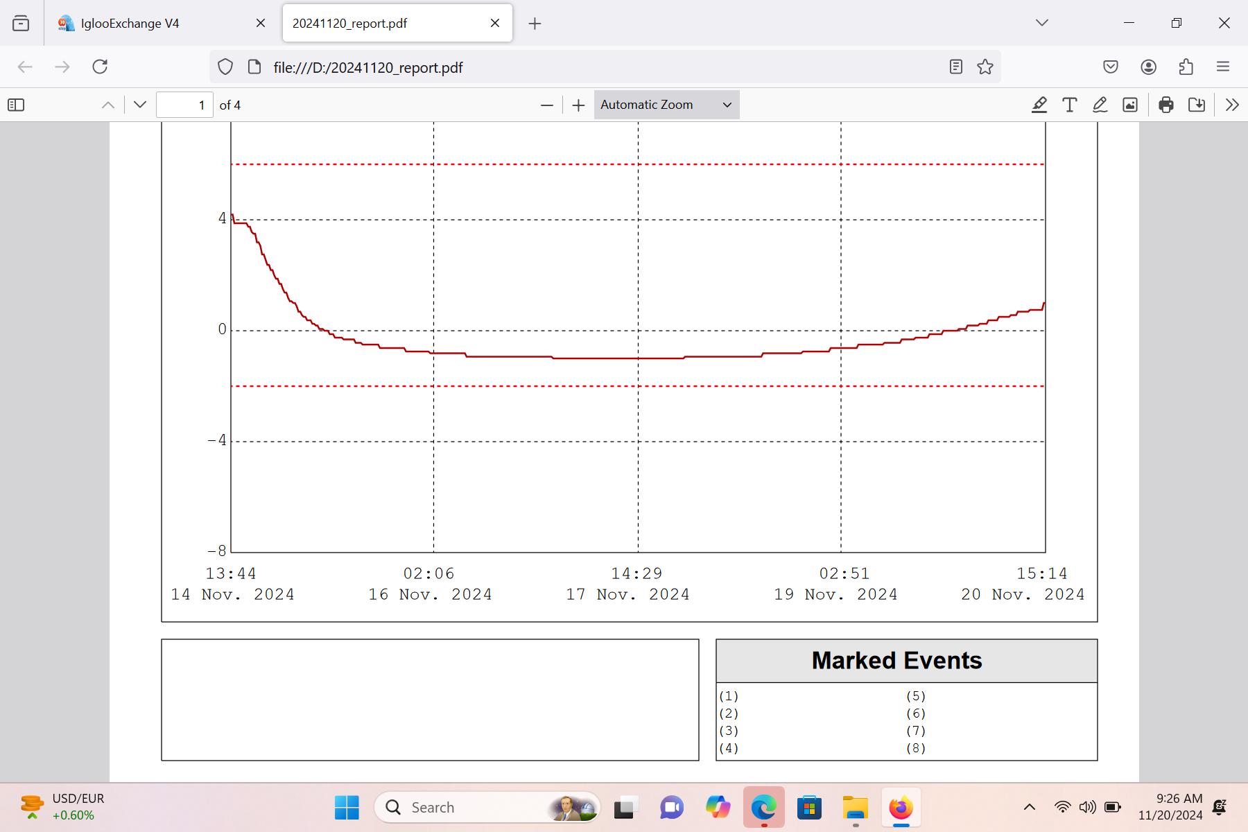Open the Windows Start menu
The image size is (1248, 832).
coord(347,807)
